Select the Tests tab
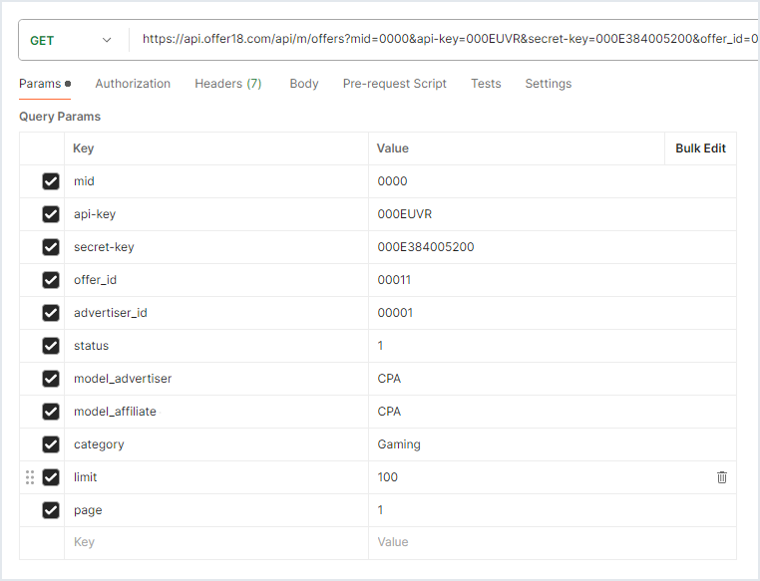The height and width of the screenshot is (581, 760). (x=486, y=84)
